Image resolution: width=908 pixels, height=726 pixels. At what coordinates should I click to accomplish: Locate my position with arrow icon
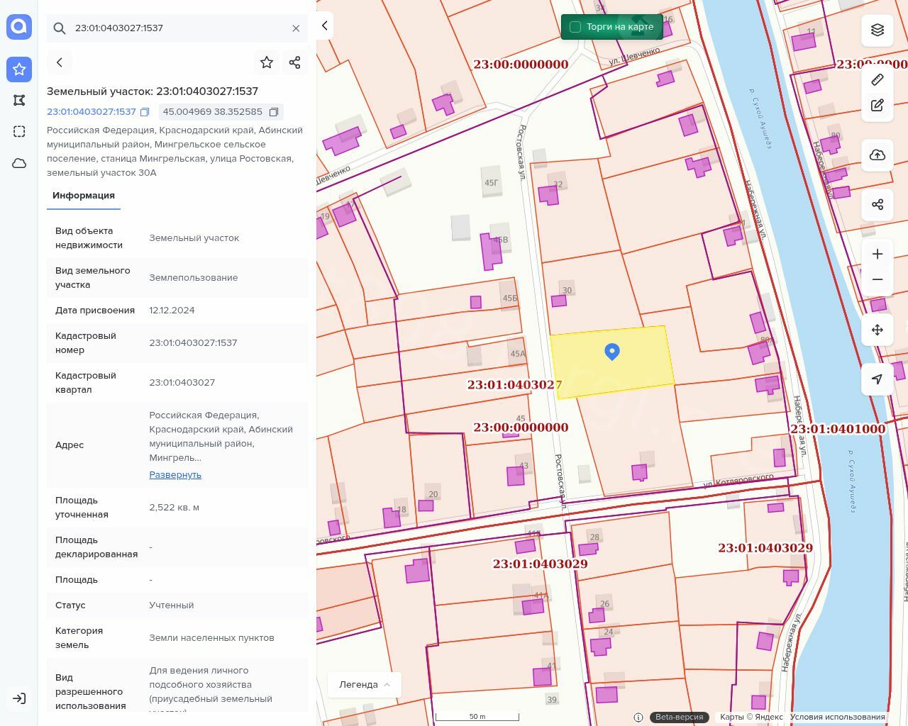click(x=877, y=379)
